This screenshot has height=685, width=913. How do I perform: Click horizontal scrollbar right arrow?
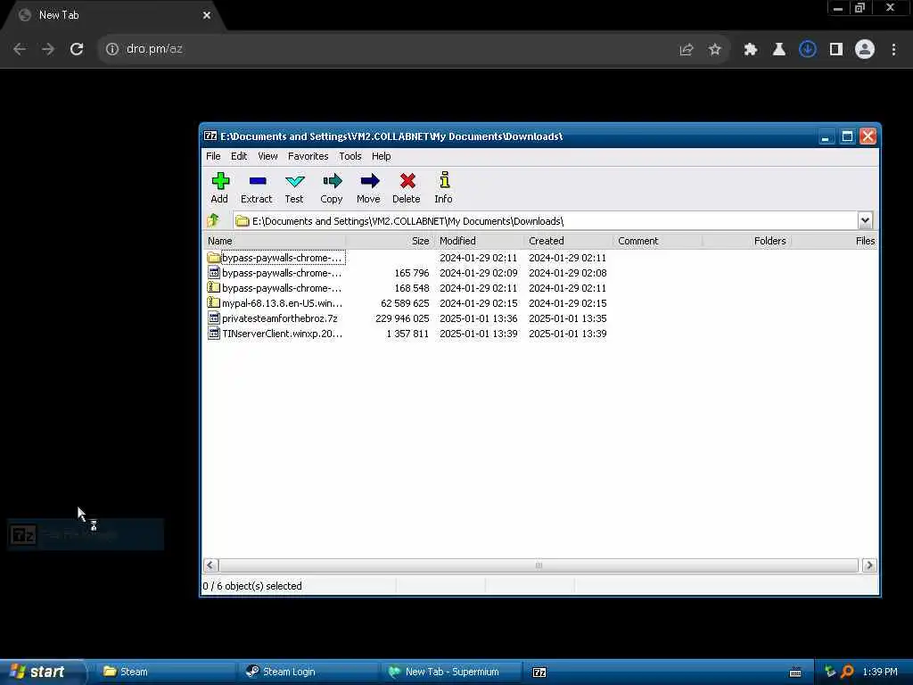click(869, 565)
